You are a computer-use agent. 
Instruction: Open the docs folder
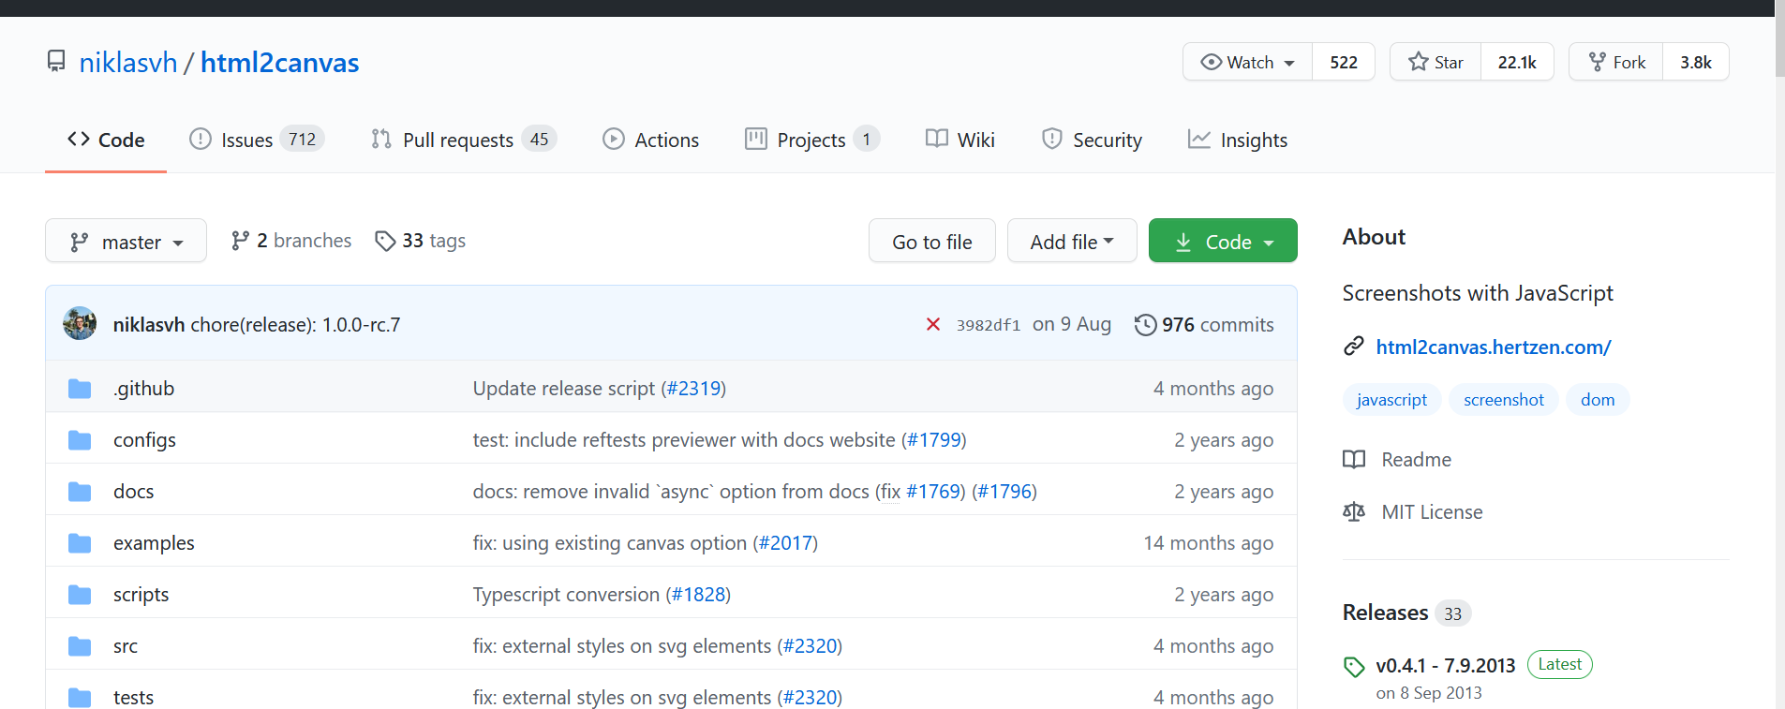(133, 492)
